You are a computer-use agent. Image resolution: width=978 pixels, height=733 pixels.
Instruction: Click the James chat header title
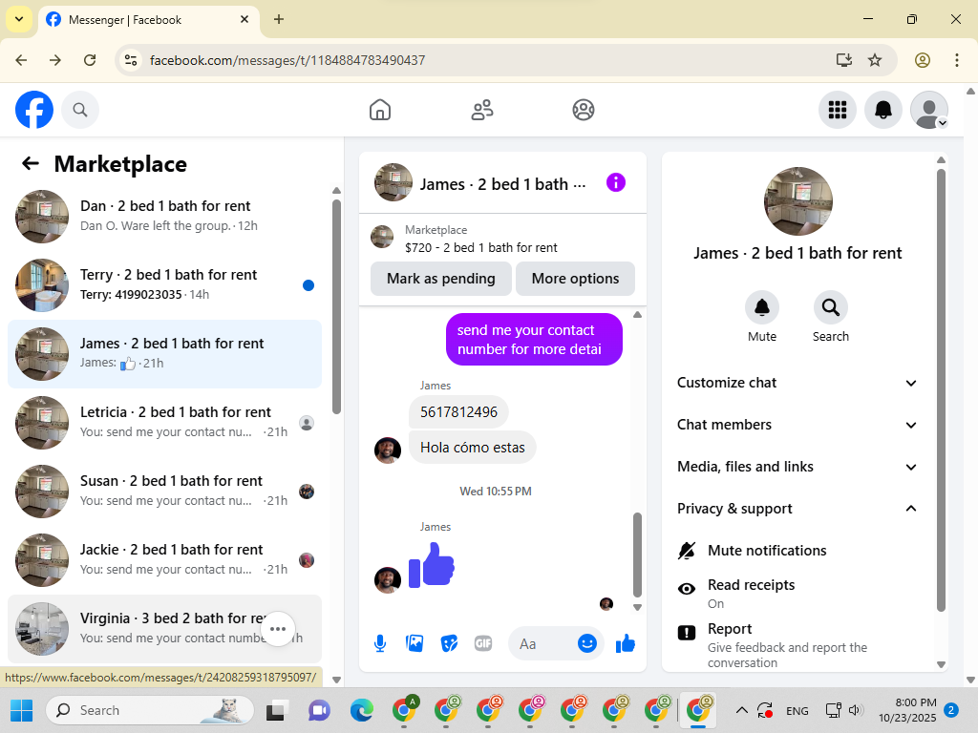click(502, 184)
